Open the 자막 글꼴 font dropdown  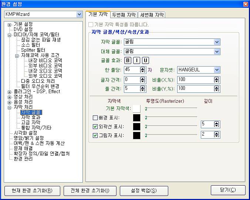217,42
